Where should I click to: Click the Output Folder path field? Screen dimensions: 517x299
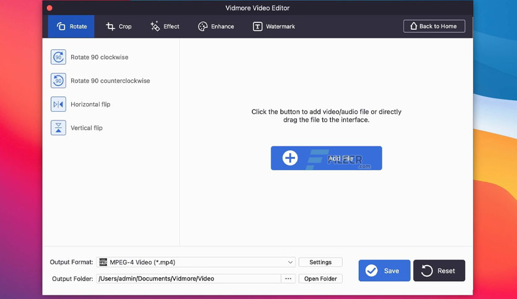(x=189, y=279)
